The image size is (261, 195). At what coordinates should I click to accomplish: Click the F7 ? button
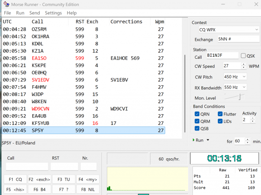point(64,190)
